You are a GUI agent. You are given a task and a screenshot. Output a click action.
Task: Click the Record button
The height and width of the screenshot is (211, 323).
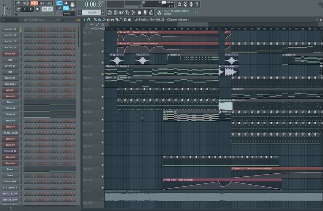37,9
